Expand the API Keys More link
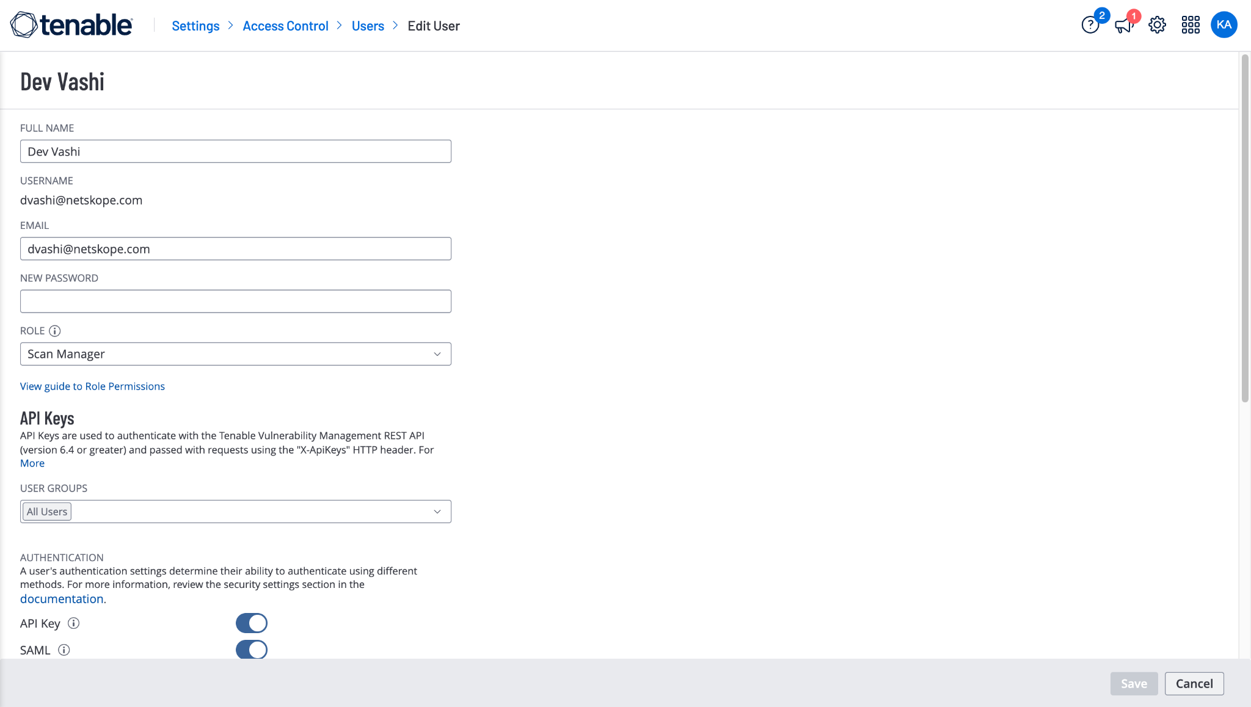 (32, 463)
